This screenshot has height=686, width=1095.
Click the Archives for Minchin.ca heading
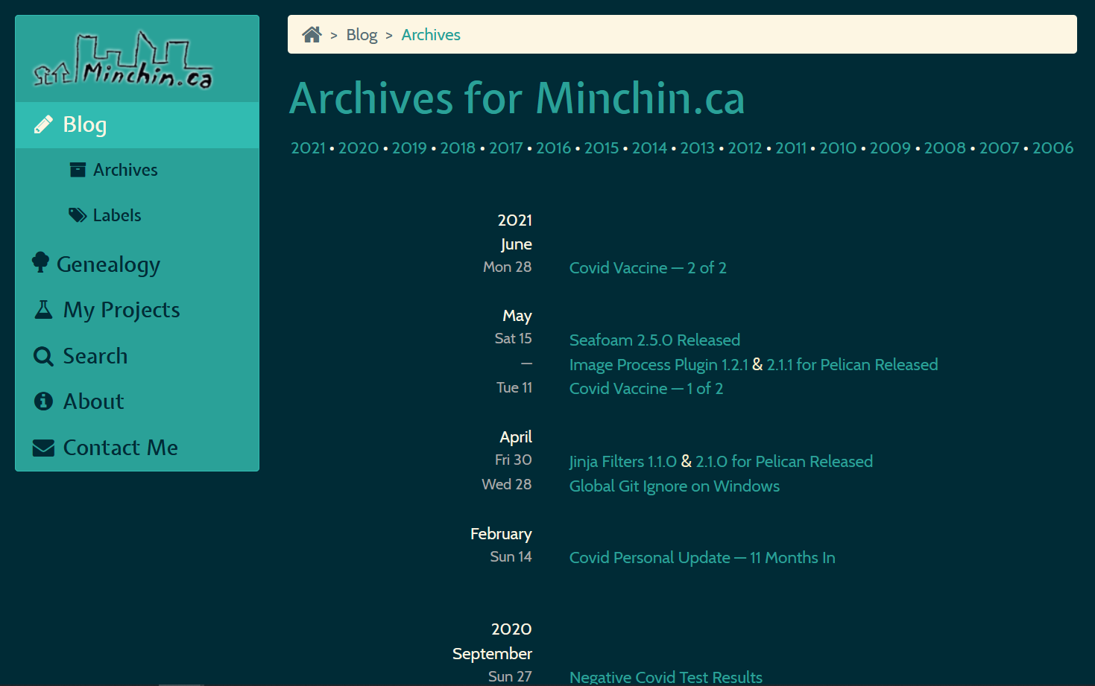click(x=517, y=98)
